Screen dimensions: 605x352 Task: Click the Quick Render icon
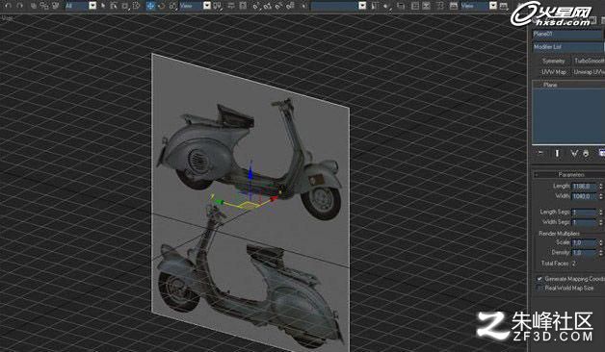(503, 6)
